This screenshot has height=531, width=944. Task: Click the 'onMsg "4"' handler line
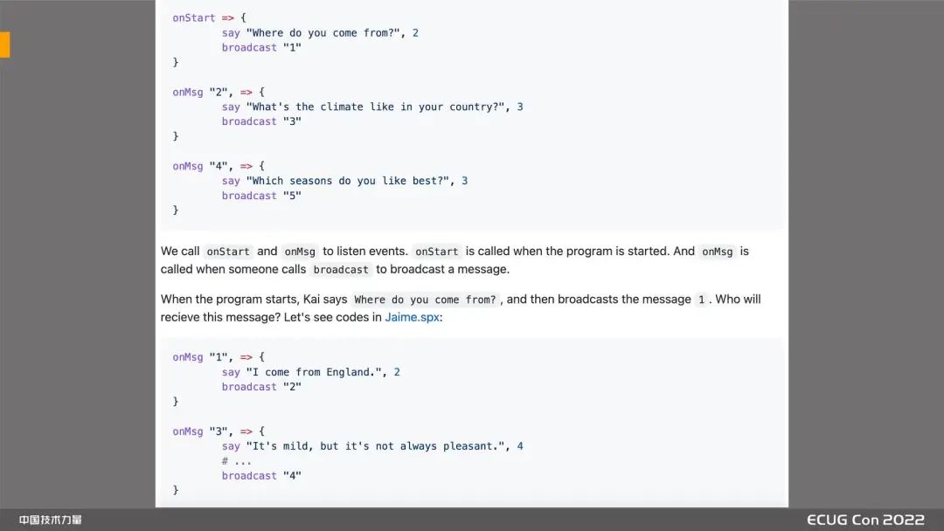point(219,166)
